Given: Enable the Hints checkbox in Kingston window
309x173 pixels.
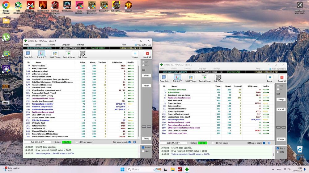Looking at the screenshot, I should tap(143, 151).
